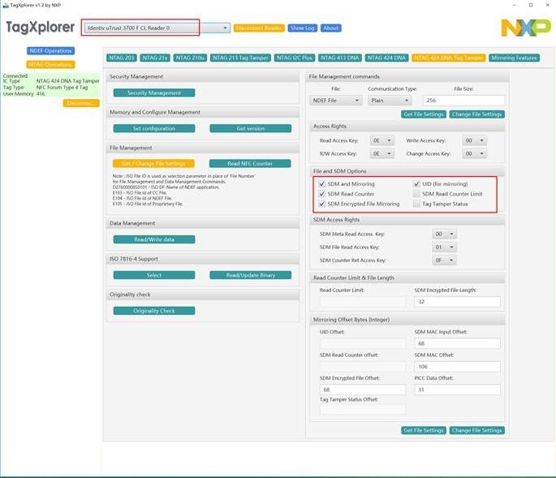This screenshot has height=478, width=556.
Task: Enable Tag Tamper Status checkbox
Action: pyautogui.click(x=416, y=204)
